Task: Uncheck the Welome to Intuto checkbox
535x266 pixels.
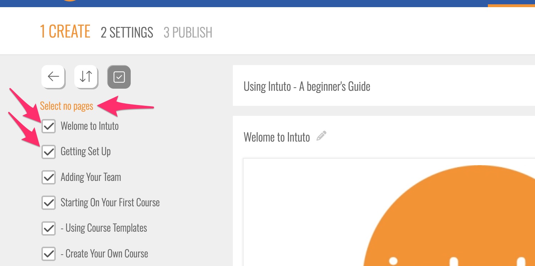Action: coord(49,126)
